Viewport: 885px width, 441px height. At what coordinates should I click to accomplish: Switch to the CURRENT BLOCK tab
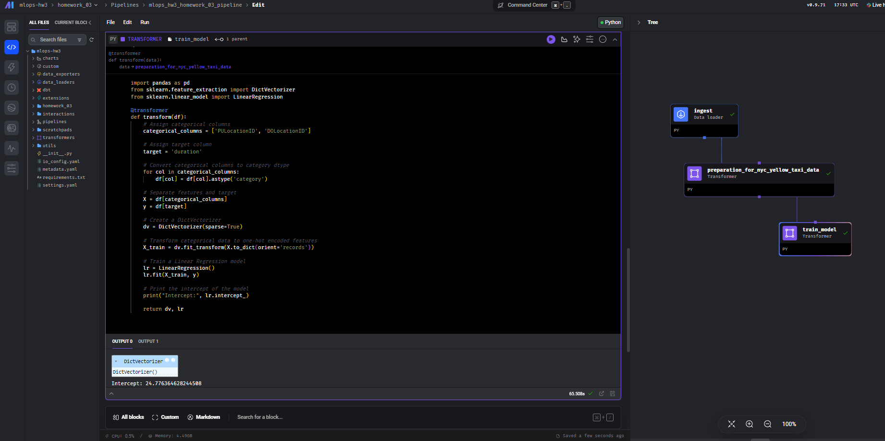pyautogui.click(x=71, y=23)
